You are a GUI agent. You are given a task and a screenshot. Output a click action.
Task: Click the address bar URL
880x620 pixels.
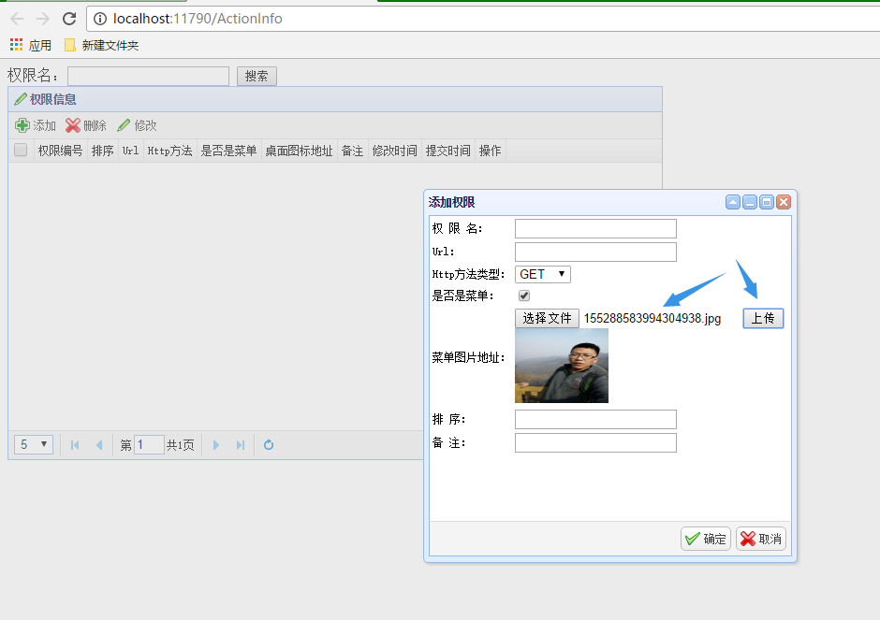point(198,19)
